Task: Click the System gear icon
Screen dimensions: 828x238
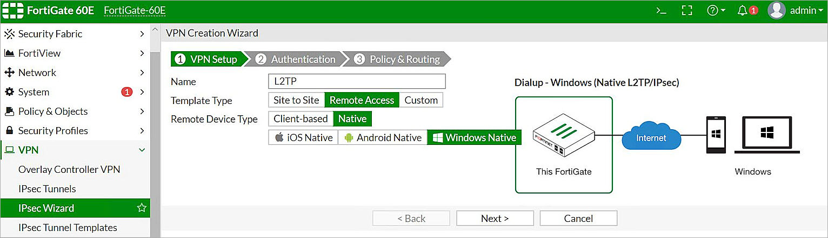Action: coord(9,92)
